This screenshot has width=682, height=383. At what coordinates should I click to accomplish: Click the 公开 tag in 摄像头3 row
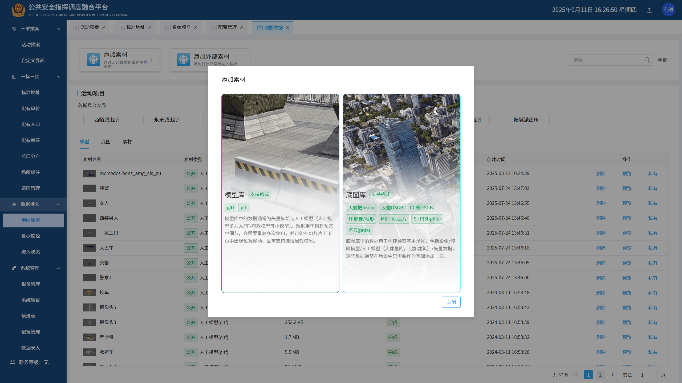tap(191, 322)
